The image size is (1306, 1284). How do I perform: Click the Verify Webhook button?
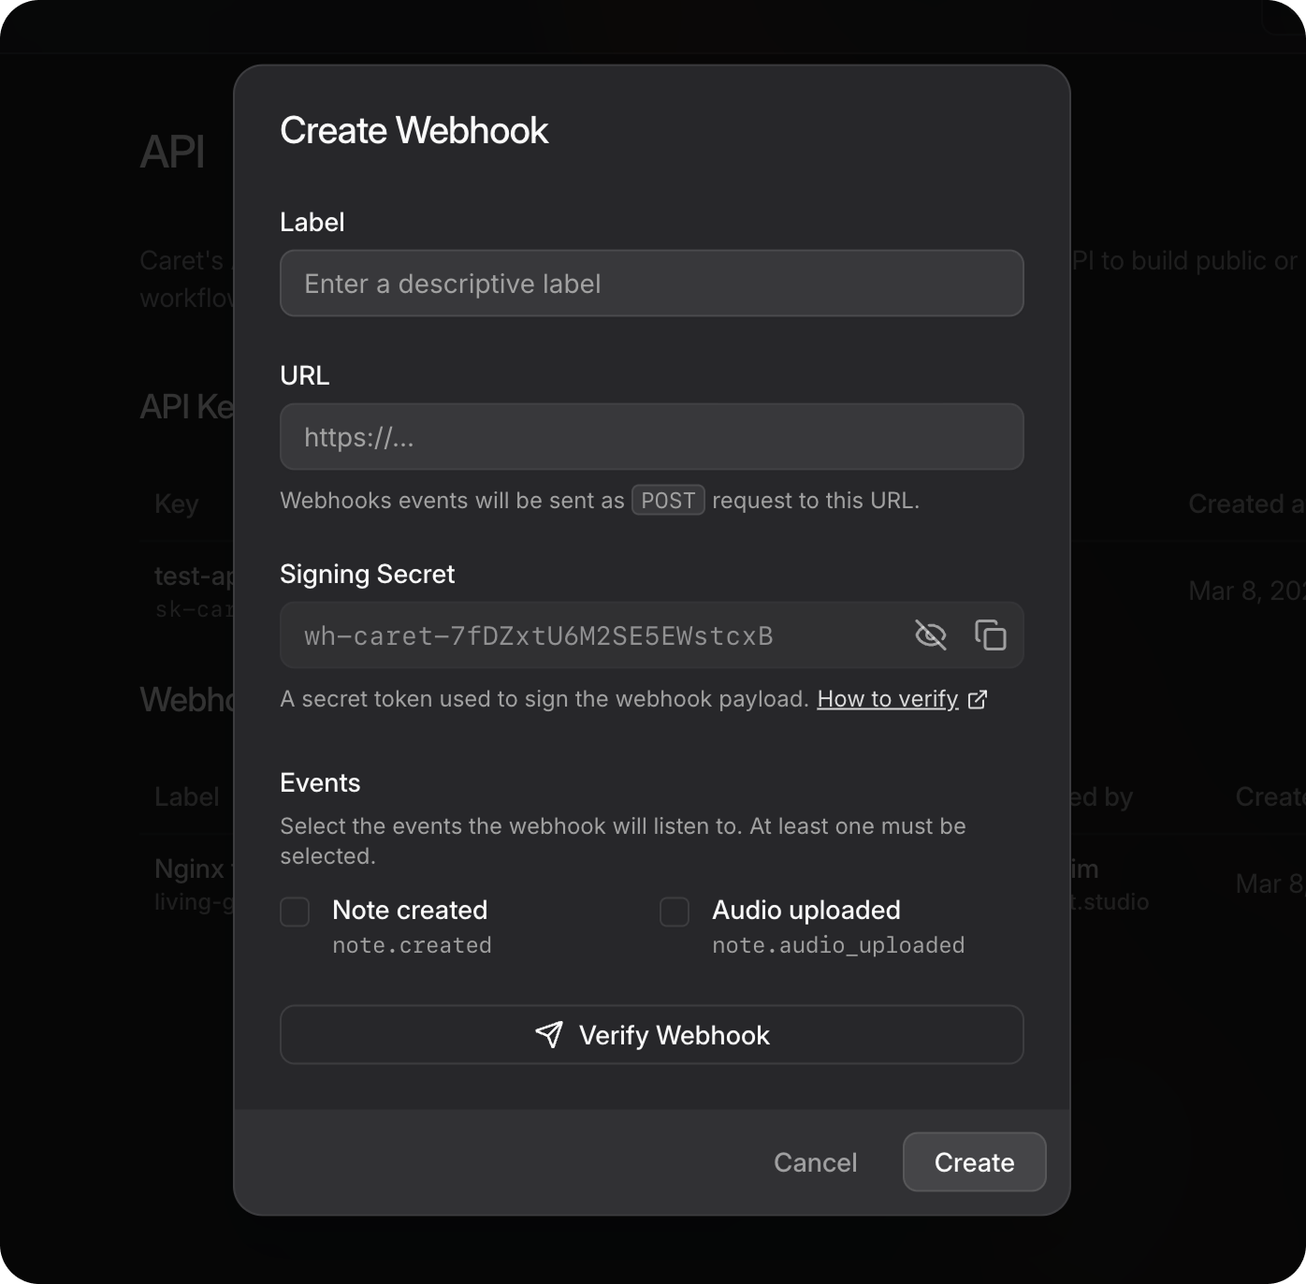tap(652, 1034)
